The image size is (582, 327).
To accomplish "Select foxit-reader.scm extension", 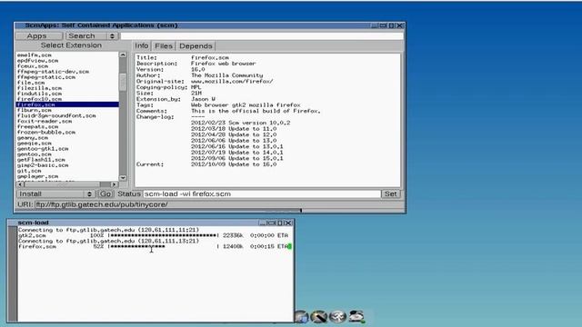I will tap(67, 121).
